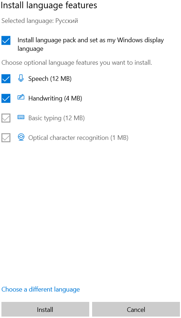
Task: Click the Selected language Русский text
Action: point(40,21)
